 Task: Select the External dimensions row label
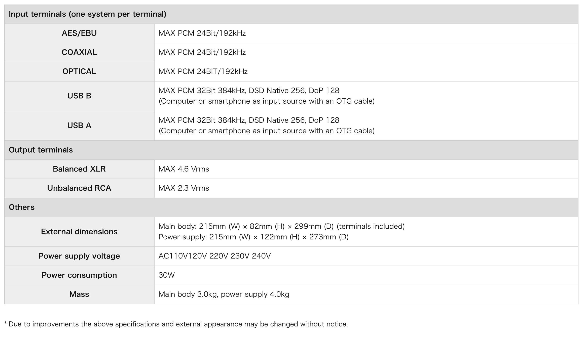(x=79, y=232)
